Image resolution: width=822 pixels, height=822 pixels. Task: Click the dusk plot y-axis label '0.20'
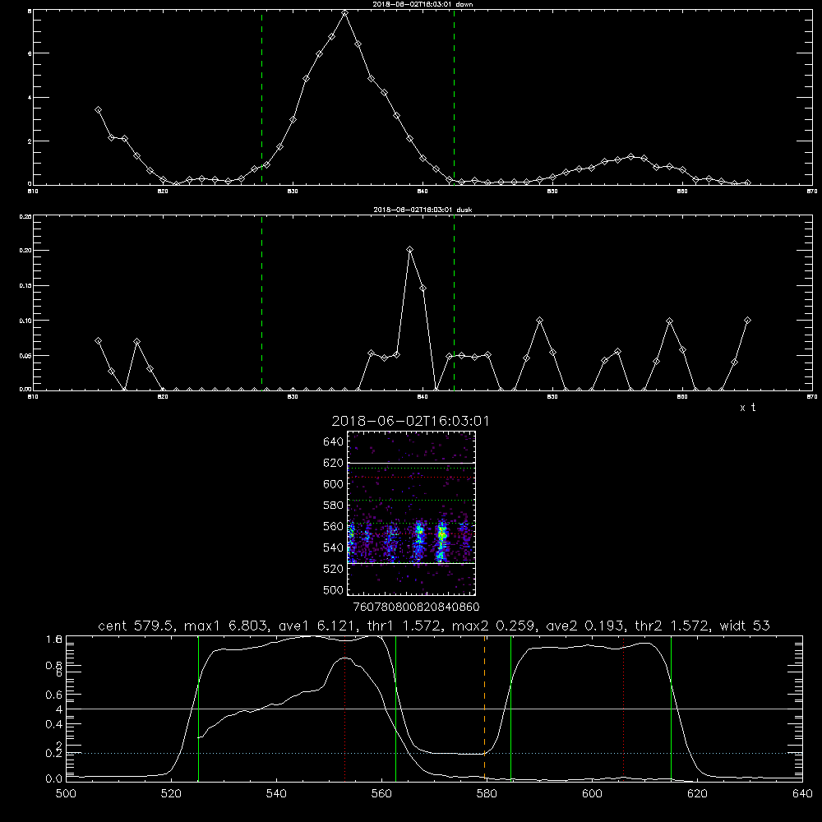point(25,251)
